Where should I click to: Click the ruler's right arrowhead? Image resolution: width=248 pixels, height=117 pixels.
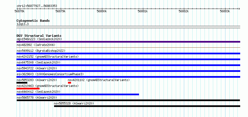[239, 9]
